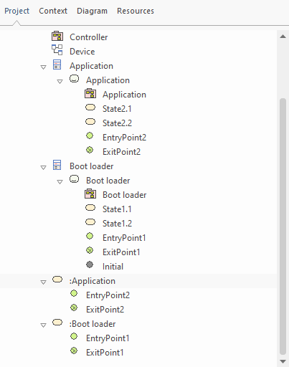Screen dimensions: 289x367
Task: Collapse the :Boot loader instance node
Action: (x=43, y=325)
